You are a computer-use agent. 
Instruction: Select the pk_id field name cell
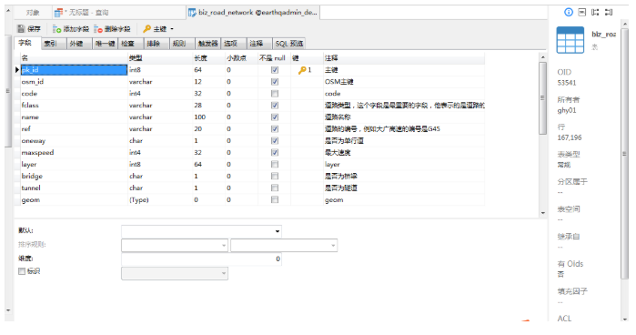(x=74, y=70)
